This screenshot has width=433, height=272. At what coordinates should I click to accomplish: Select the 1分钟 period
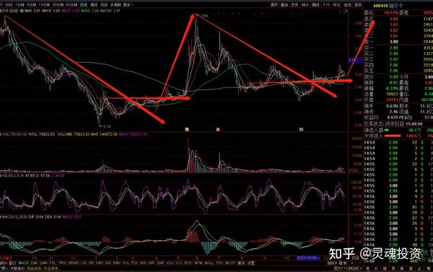20,5
